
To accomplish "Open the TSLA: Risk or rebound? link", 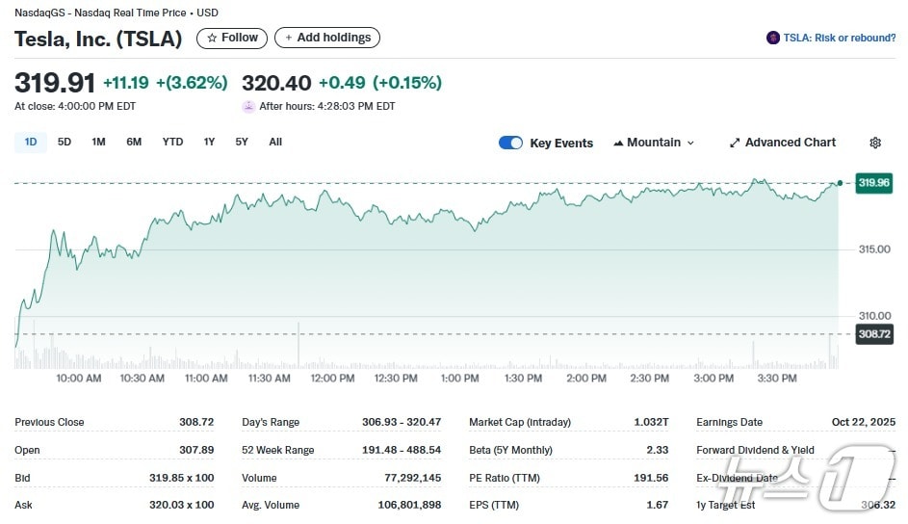I will [839, 38].
